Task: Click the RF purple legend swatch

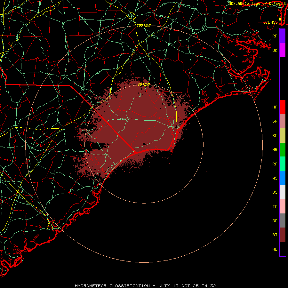Action: tap(283, 36)
